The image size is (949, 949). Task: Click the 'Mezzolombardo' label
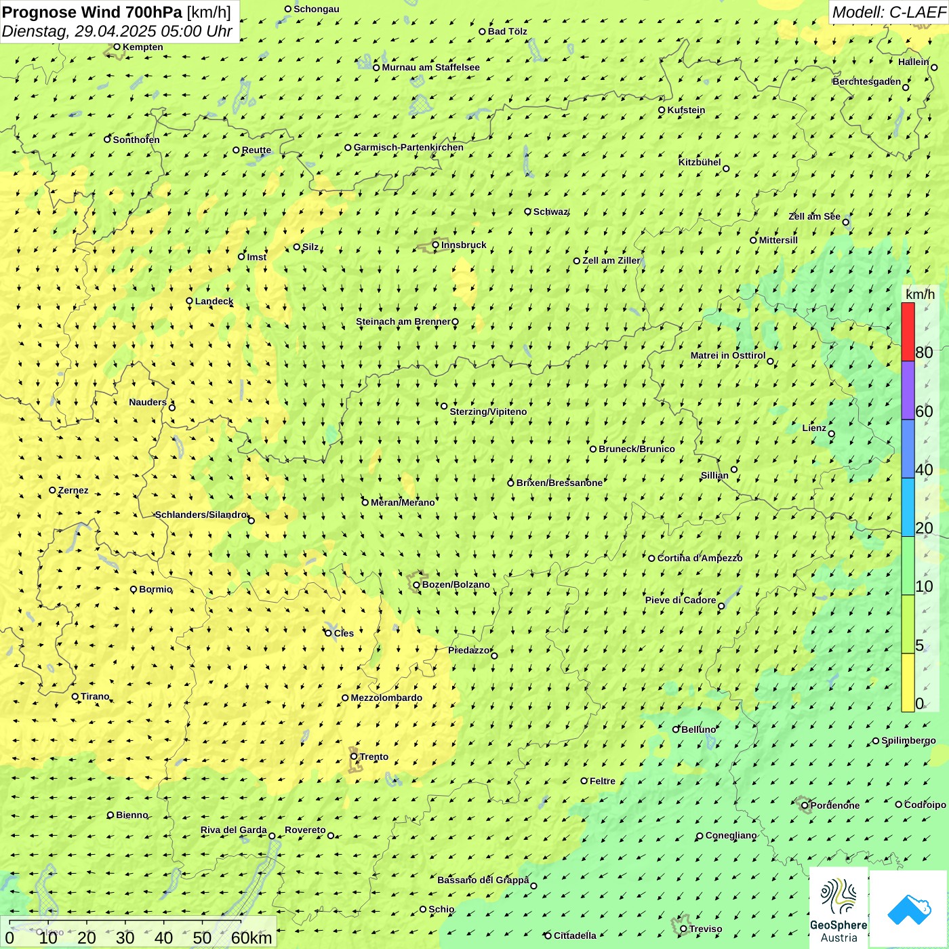(x=386, y=698)
